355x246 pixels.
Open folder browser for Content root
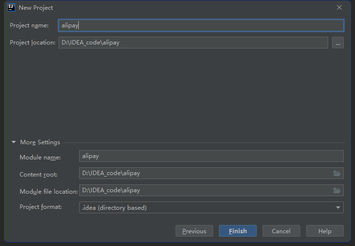click(x=337, y=173)
